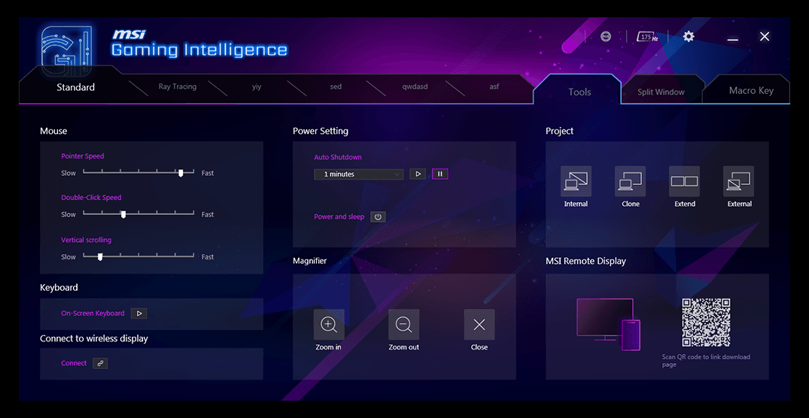Open the settings gear icon
809x418 pixels.
(x=689, y=37)
